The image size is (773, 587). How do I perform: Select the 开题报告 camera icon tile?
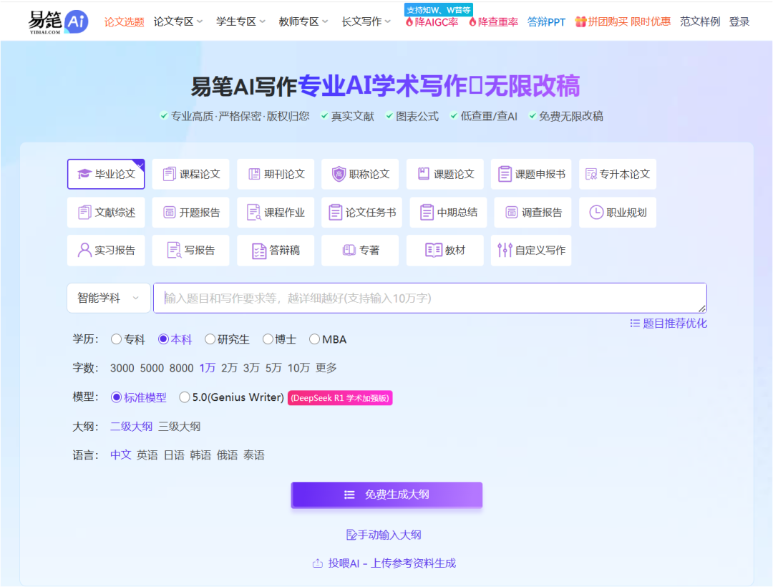190,212
